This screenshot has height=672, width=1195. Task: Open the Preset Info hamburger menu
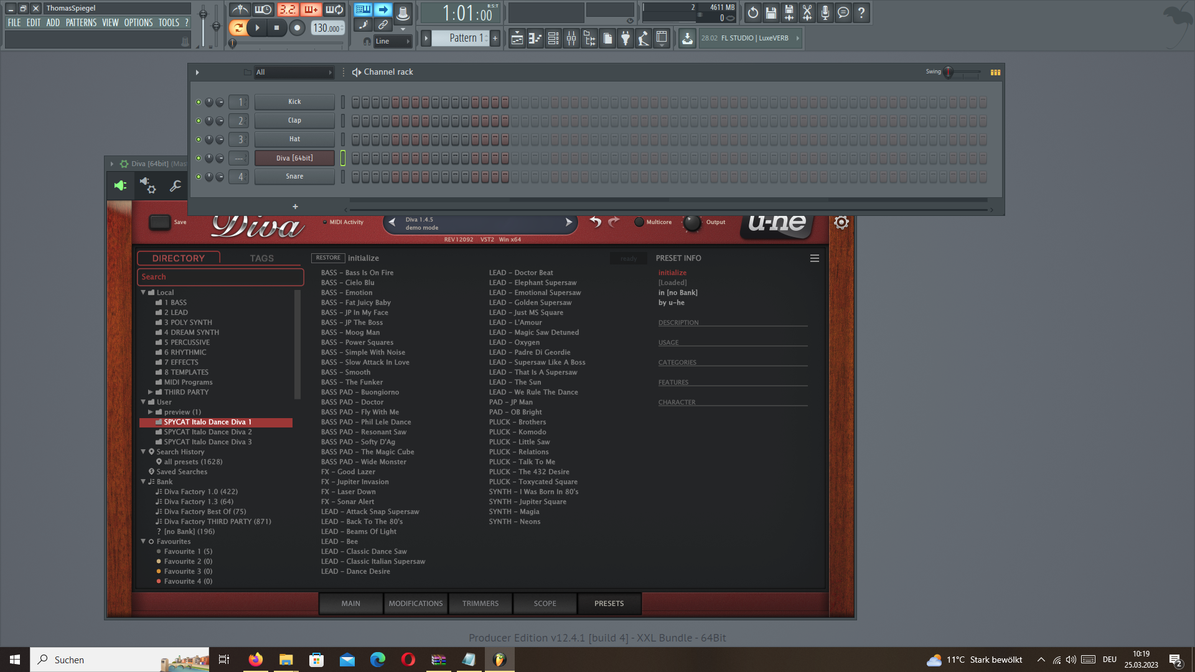[x=814, y=258]
